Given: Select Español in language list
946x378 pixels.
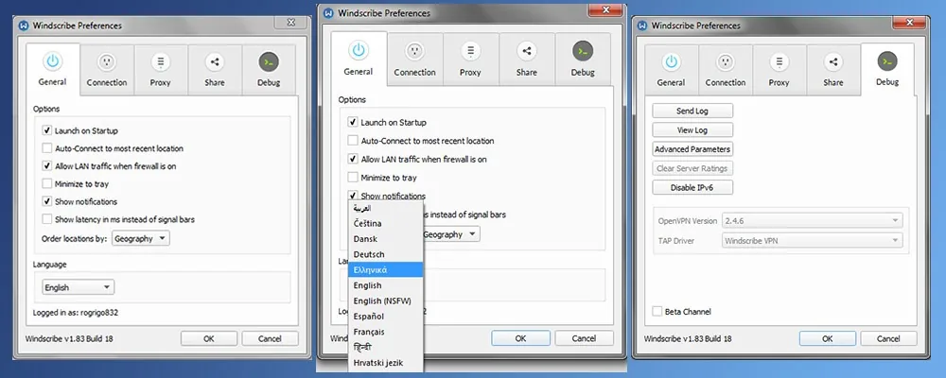Looking at the screenshot, I should pos(386,316).
